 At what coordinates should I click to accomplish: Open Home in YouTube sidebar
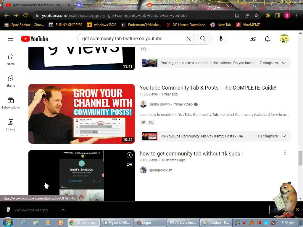click(x=11, y=59)
